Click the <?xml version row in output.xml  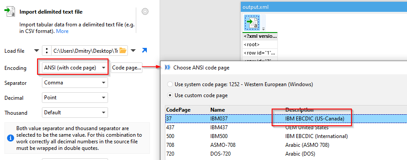pyautogui.click(x=260, y=36)
